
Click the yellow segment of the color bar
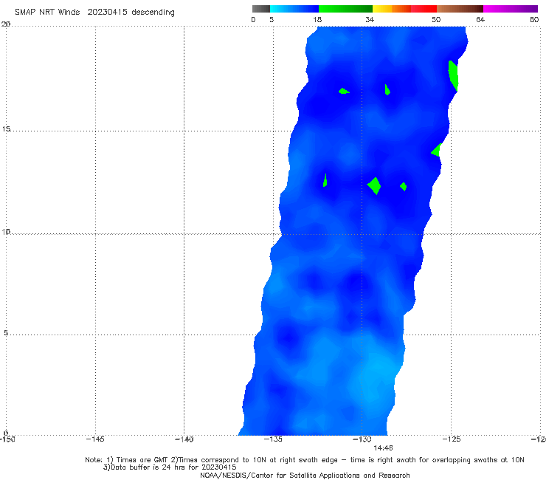pos(382,9)
